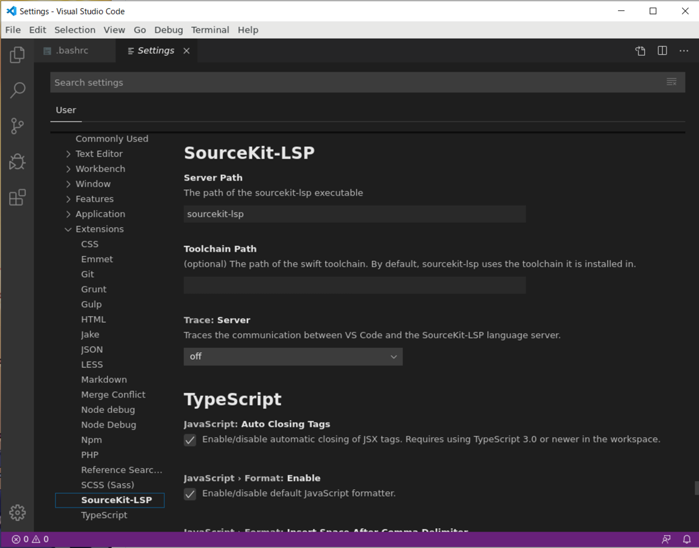Open the File menu
Screen dimensions: 699x548
click(x=13, y=30)
